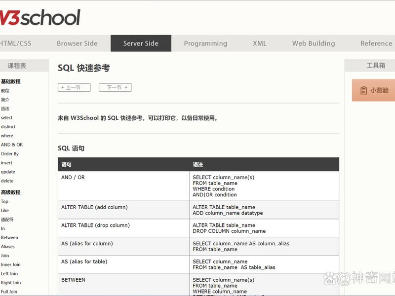The width and height of the screenshot is (395, 296).
Task: Open the where lesson link
Action: tap(7, 136)
